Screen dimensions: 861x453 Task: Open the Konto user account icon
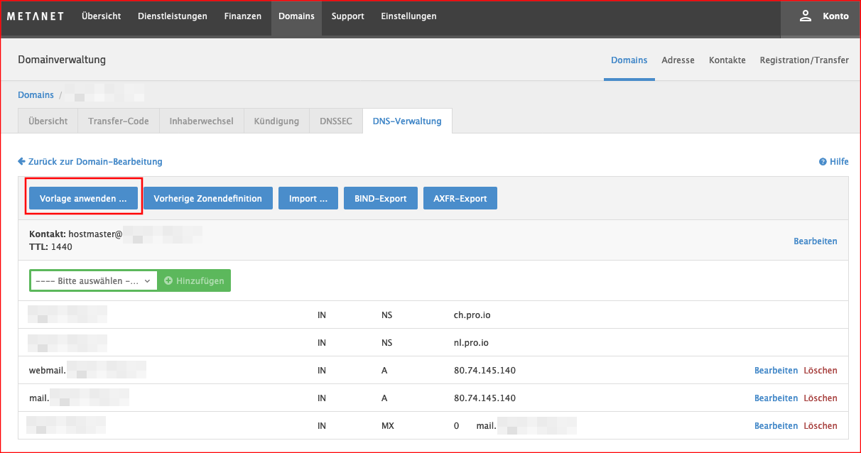click(806, 16)
